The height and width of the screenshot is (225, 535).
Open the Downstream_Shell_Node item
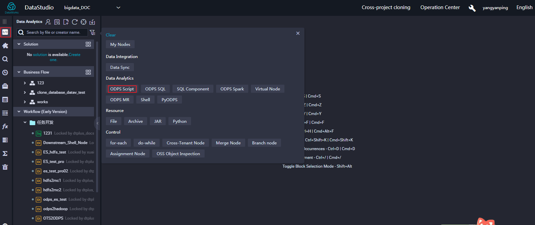[65, 143]
